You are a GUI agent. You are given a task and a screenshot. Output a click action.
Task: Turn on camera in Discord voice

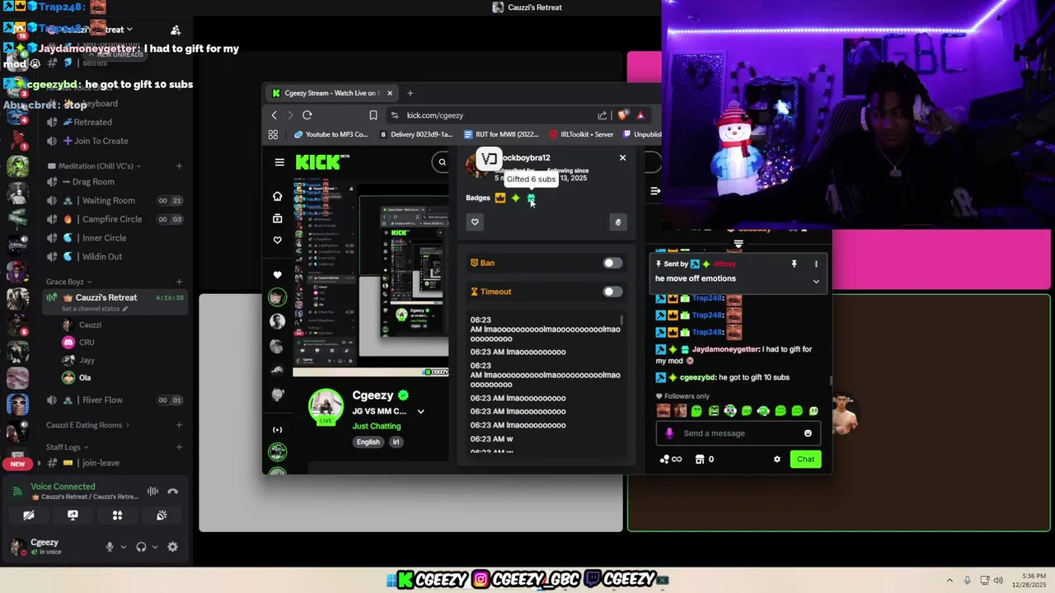tap(29, 516)
